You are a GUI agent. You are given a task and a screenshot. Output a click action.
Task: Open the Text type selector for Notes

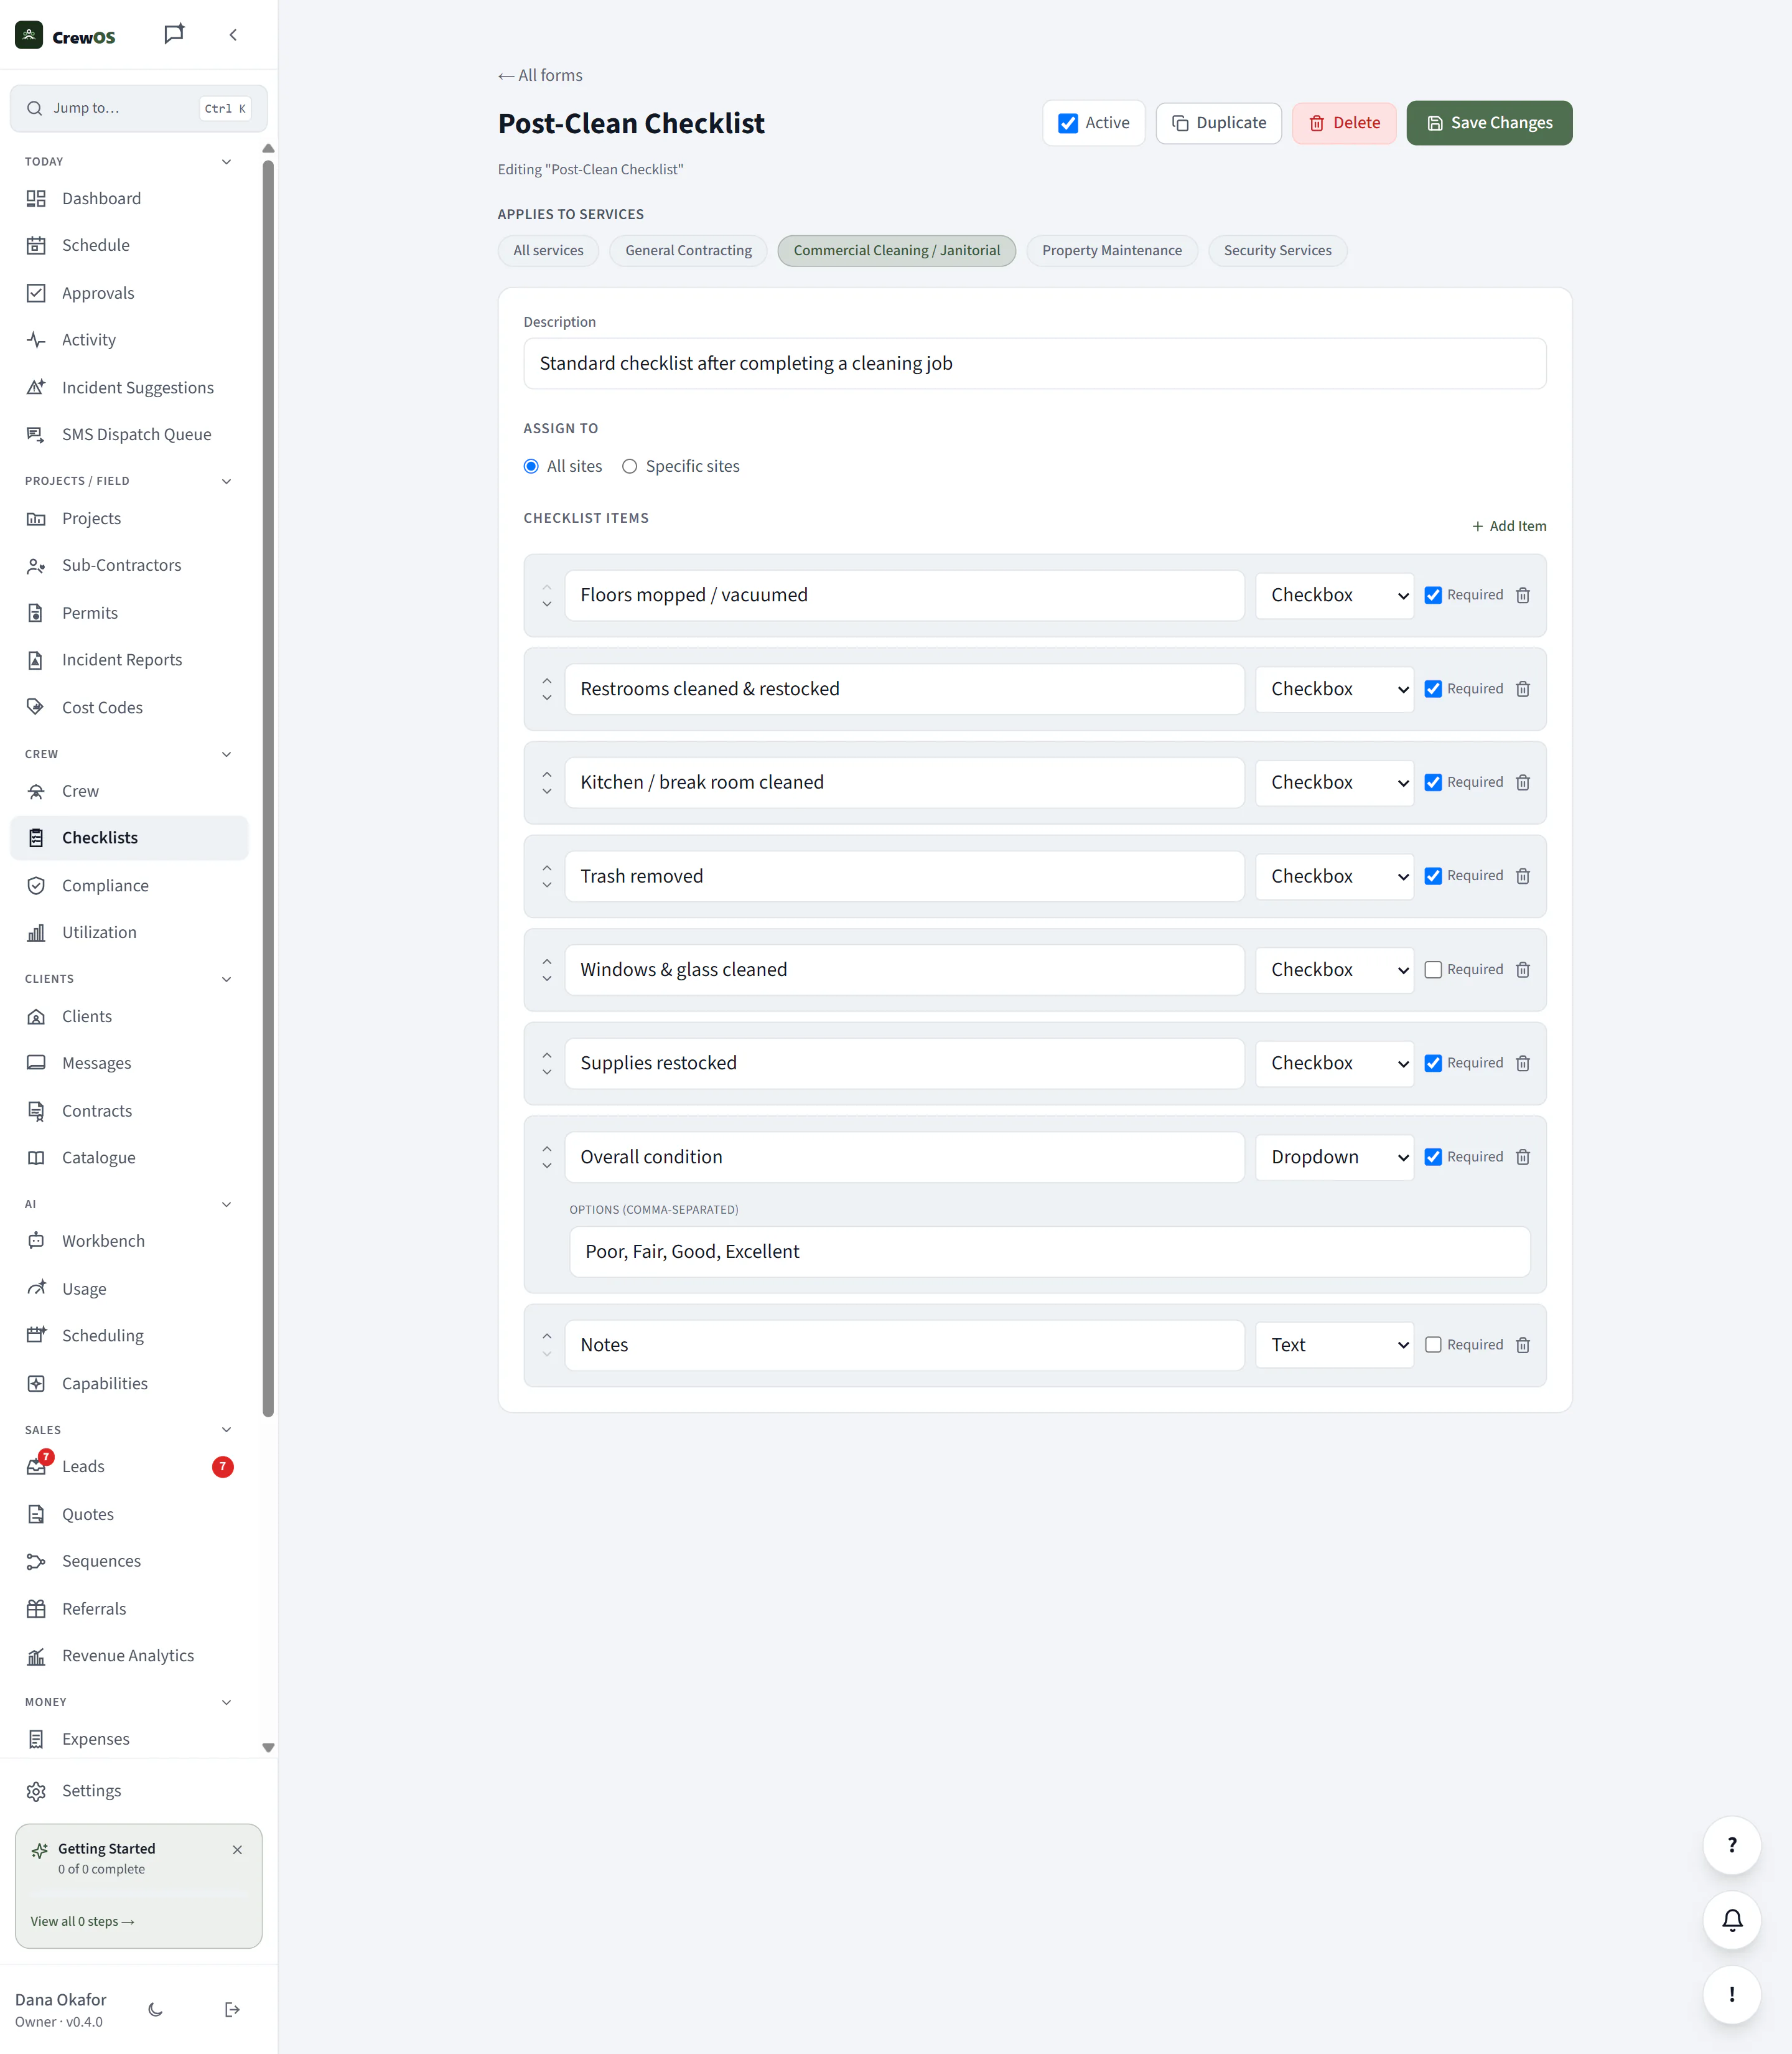1334,1346
